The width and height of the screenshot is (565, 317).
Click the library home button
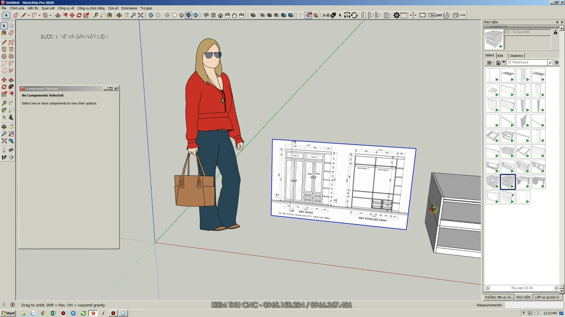click(x=498, y=63)
